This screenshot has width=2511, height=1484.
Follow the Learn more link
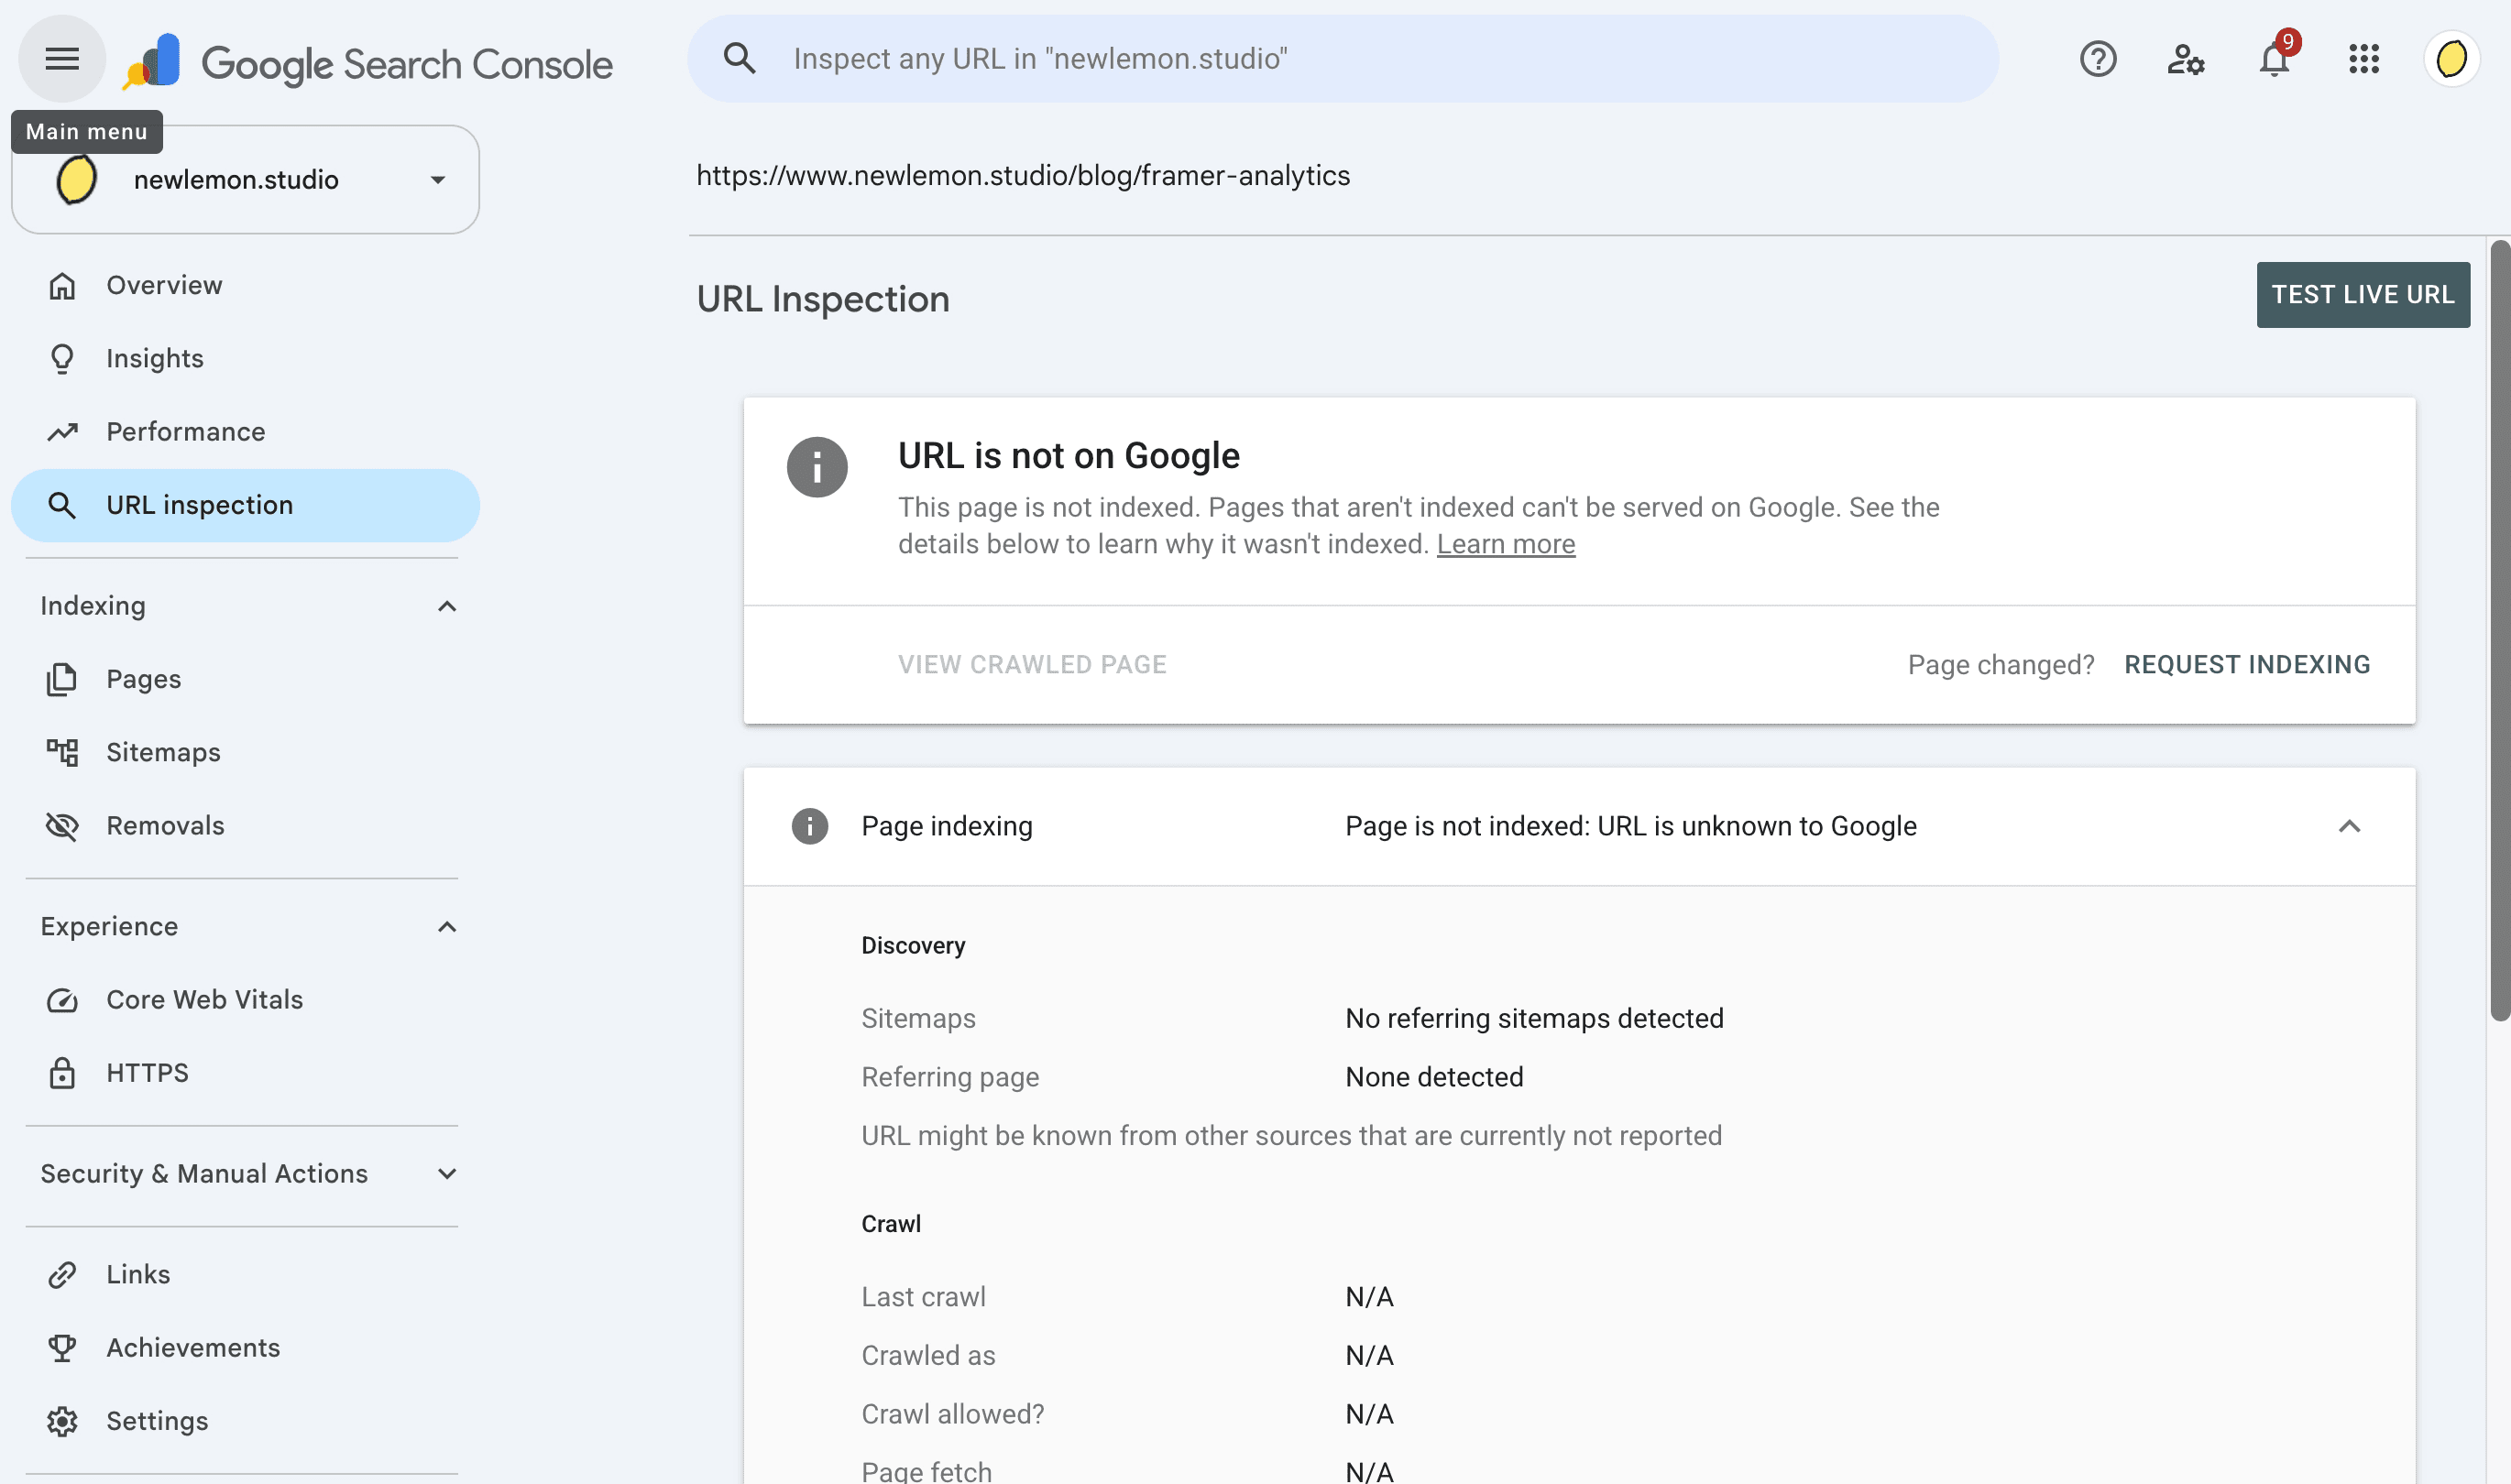pyautogui.click(x=1506, y=544)
